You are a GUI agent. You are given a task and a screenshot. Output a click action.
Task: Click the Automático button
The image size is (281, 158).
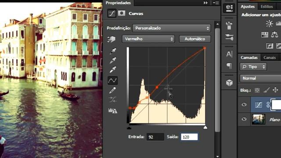pyautogui.click(x=195, y=39)
